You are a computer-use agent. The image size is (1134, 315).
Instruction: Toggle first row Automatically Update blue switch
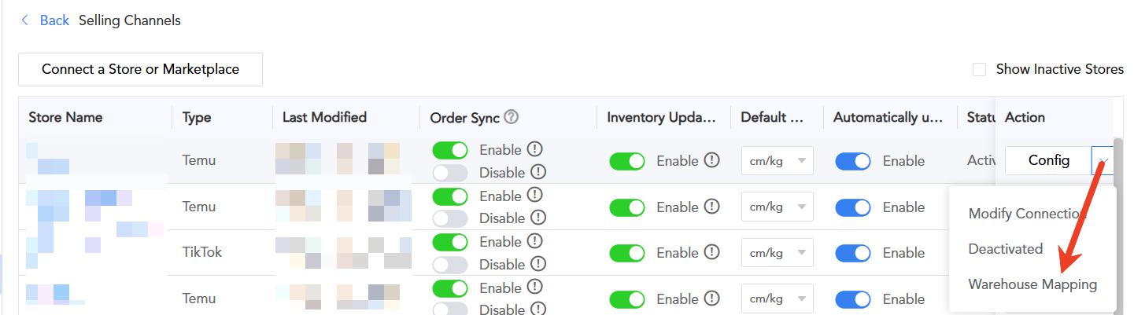coord(853,161)
